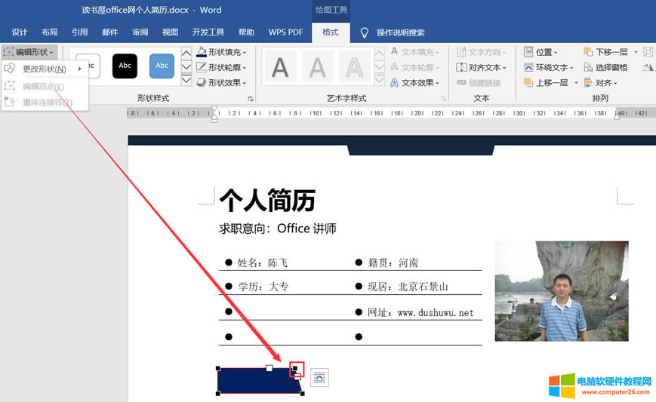Switch to the 引用 tab
This screenshot has width=656, height=402.
[79, 32]
